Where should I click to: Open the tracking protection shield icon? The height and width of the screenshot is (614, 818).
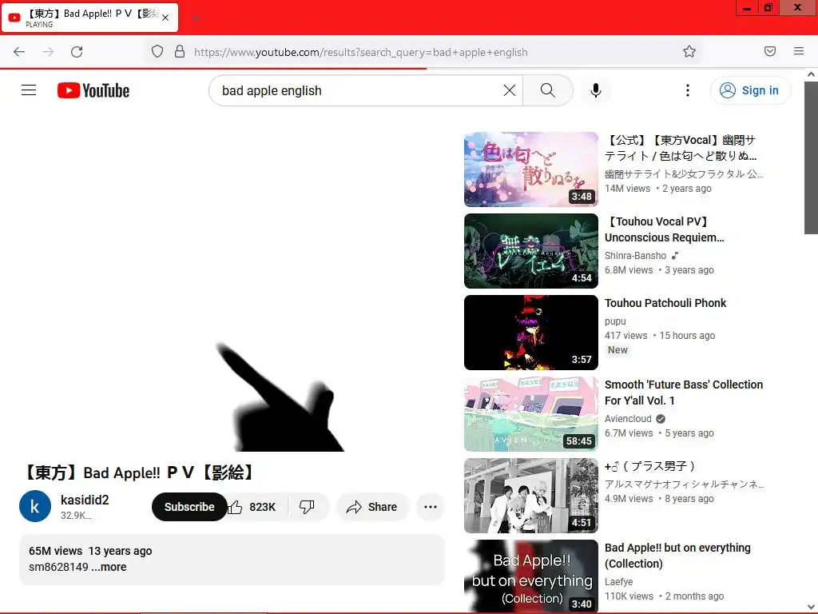point(157,52)
